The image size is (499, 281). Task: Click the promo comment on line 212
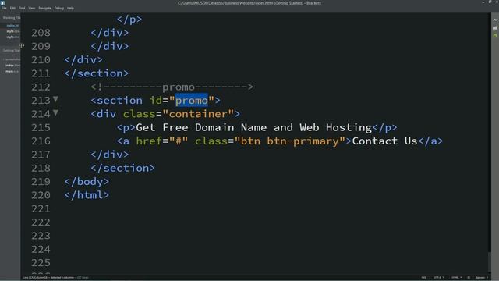(172, 87)
